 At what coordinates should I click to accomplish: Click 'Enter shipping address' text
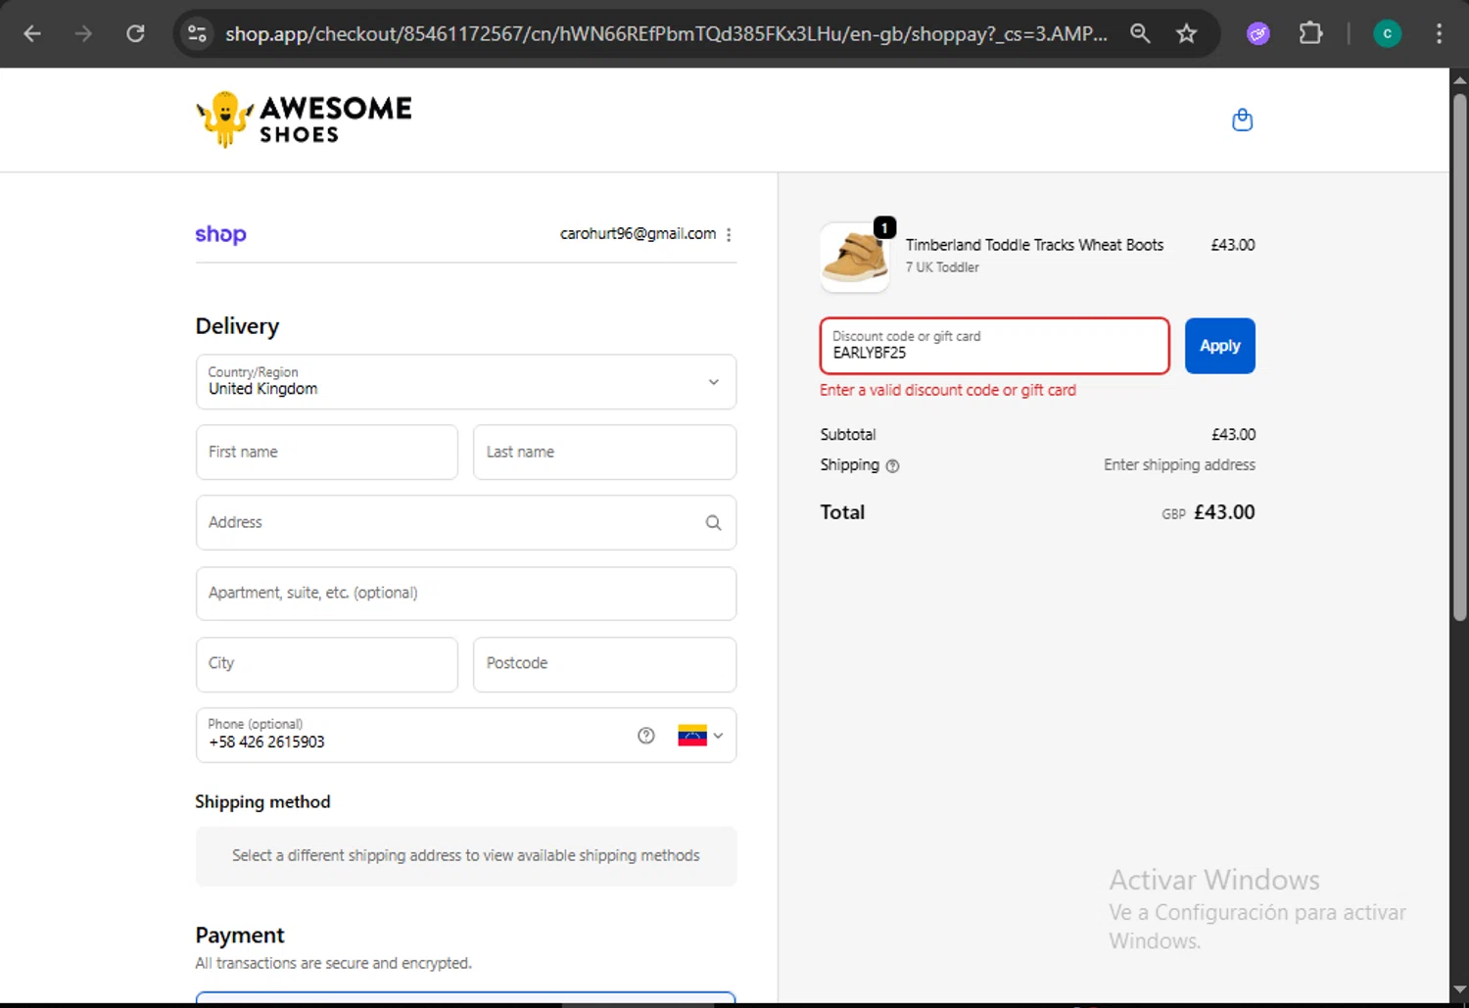click(x=1179, y=465)
